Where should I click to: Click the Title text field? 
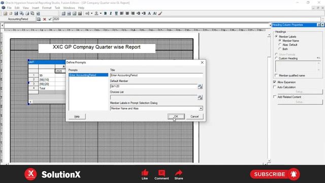156,75
